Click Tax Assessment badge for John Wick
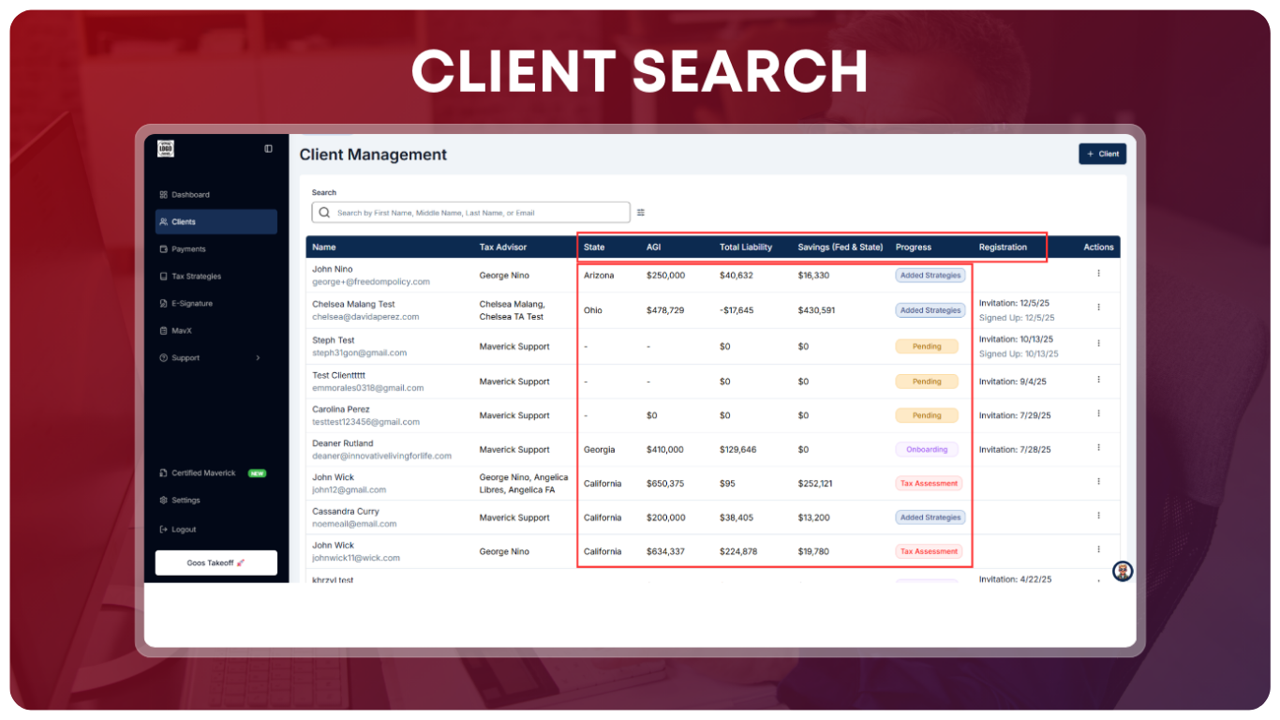1280x720 pixels. click(x=929, y=484)
